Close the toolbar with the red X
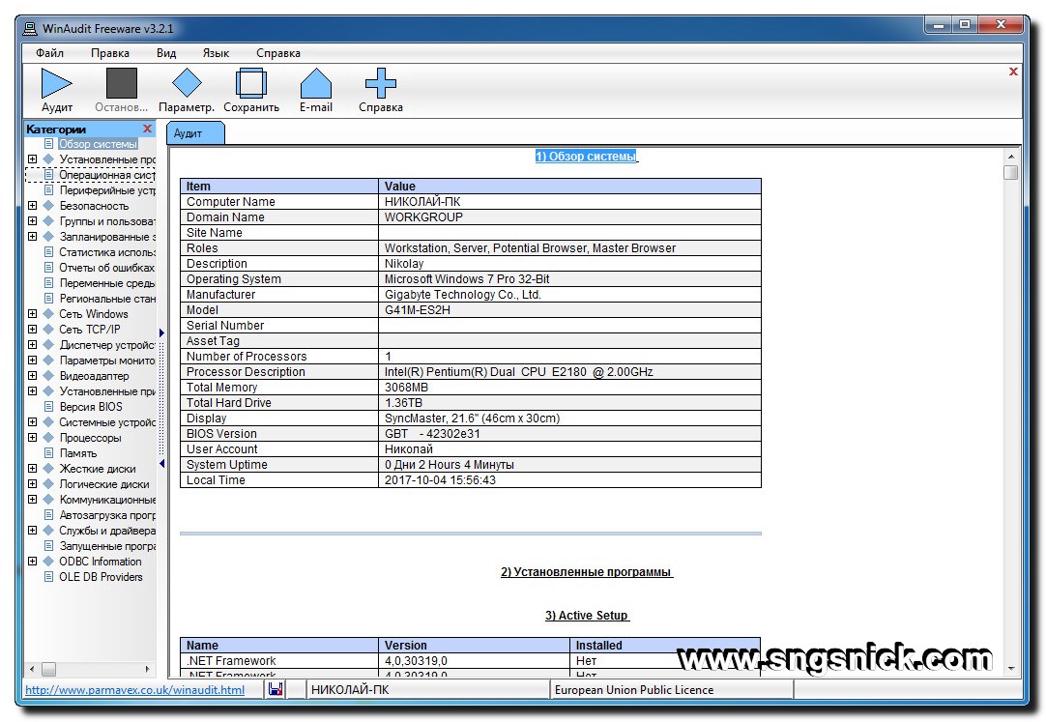Image resolution: width=1046 pixels, height=722 pixels. [x=1012, y=72]
